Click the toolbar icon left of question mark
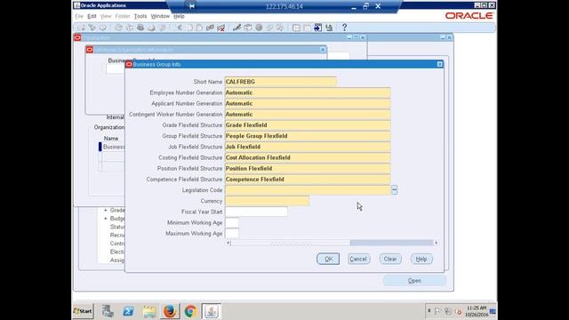569x320 pixels. click(329, 28)
